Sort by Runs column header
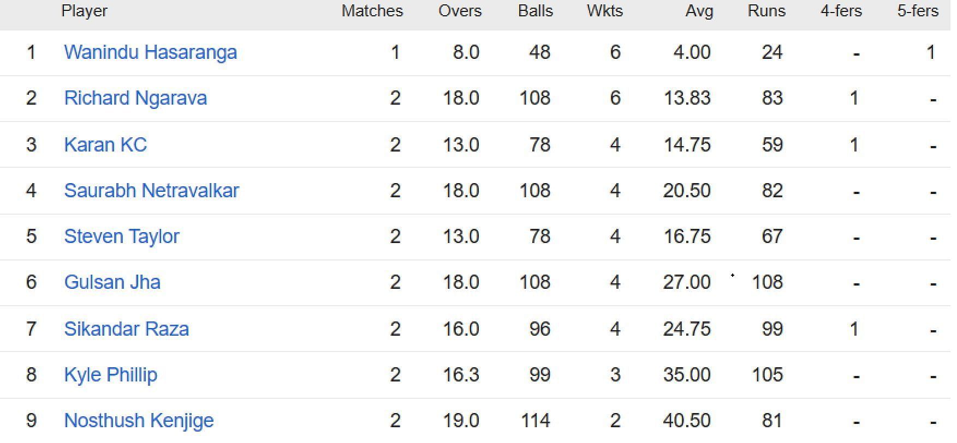This screenshot has width=957, height=443. pyautogui.click(x=766, y=11)
